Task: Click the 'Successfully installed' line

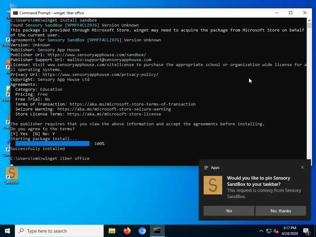Action: click(38, 148)
